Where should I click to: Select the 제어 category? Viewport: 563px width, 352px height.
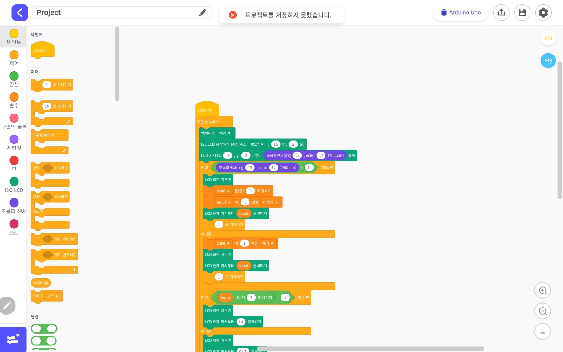click(14, 58)
